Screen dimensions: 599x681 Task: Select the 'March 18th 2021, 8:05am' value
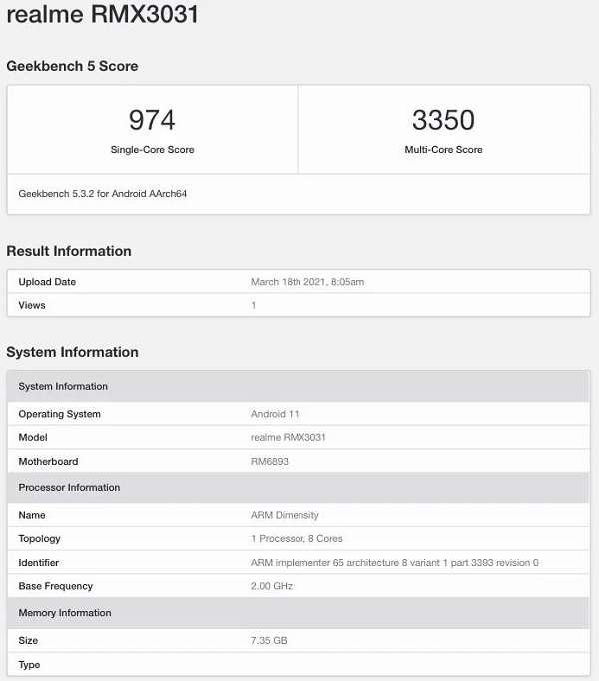307,282
